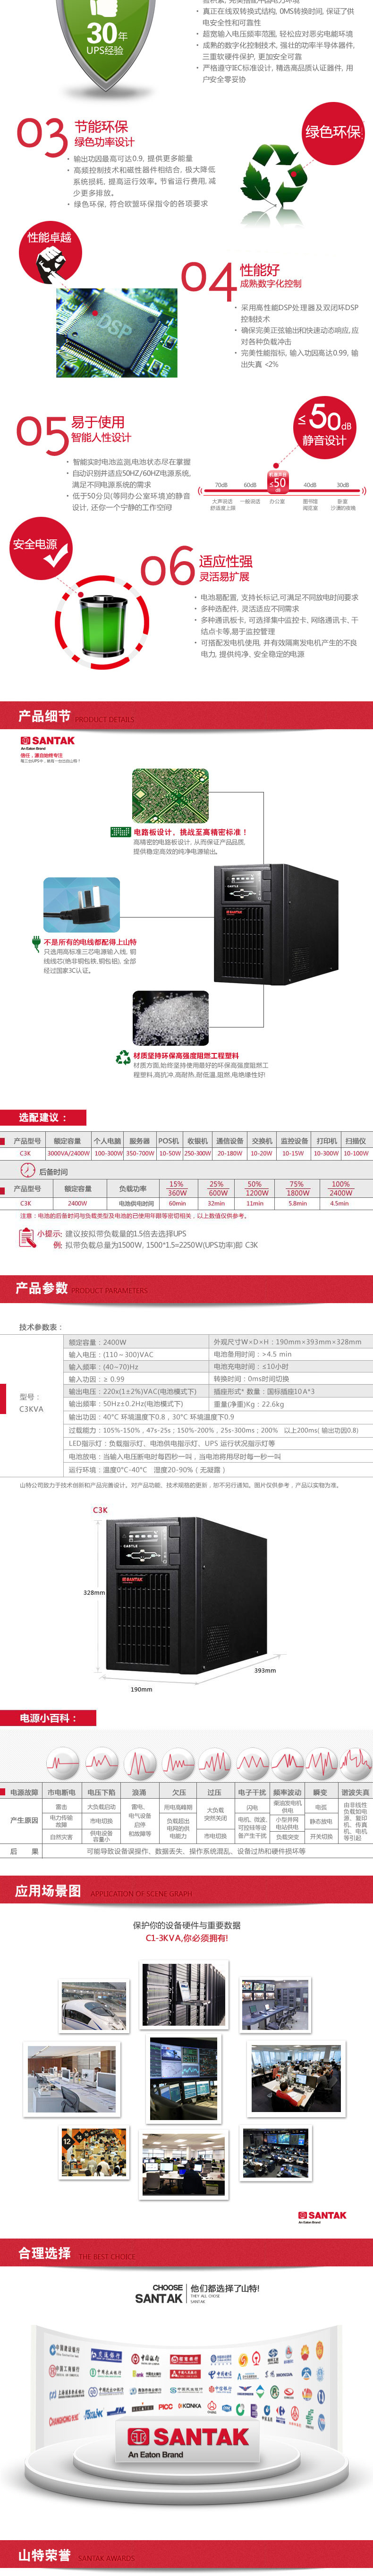Click the DSP chip photo
373x2576 pixels.
click(x=117, y=333)
